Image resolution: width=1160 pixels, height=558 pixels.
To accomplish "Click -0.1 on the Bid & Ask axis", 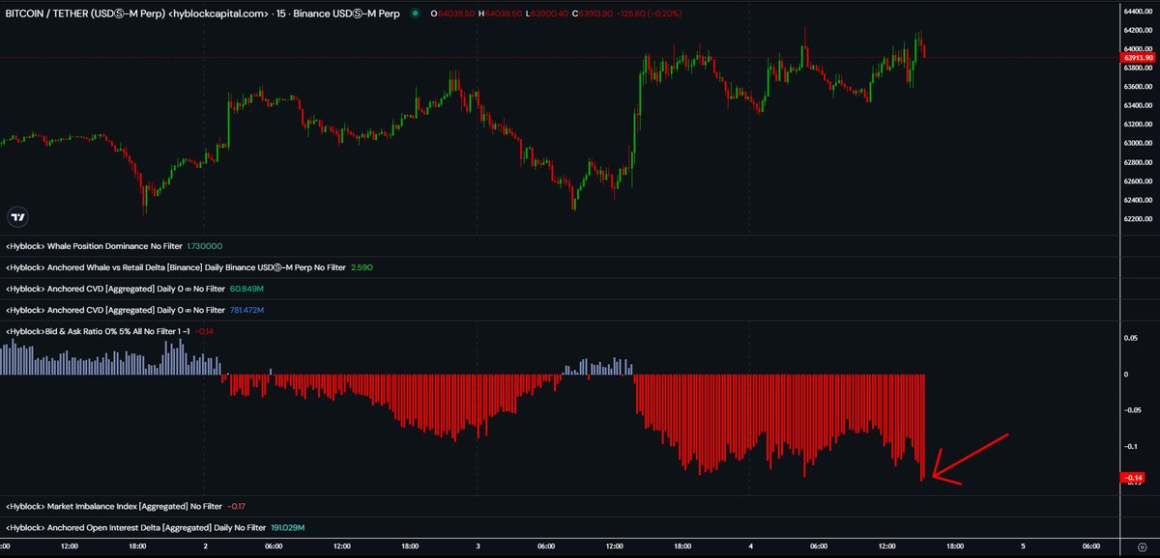I will point(1132,447).
